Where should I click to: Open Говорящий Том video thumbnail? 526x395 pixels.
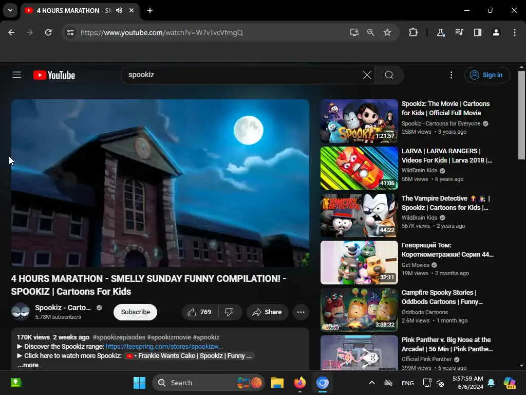coord(359,262)
